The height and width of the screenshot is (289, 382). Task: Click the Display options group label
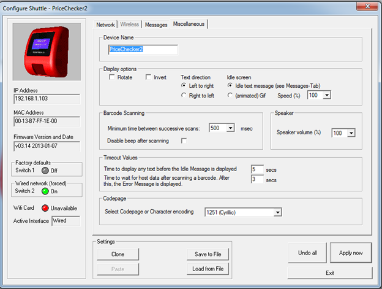[120, 69]
